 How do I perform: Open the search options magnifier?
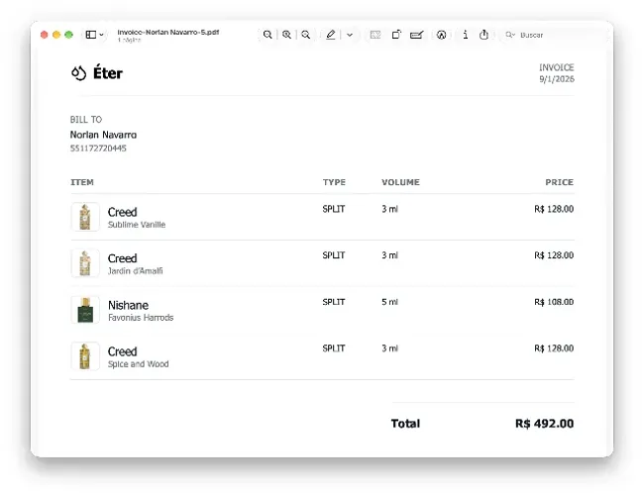[x=509, y=35]
